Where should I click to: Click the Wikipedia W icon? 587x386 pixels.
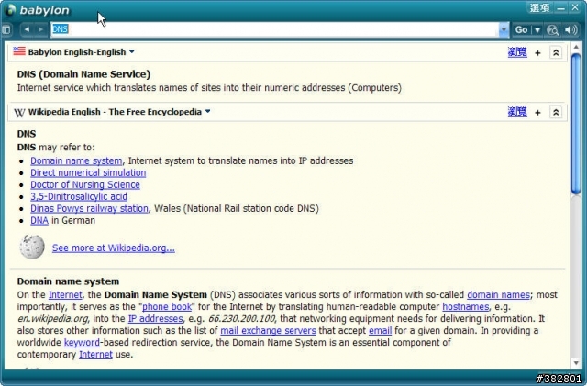19,112
